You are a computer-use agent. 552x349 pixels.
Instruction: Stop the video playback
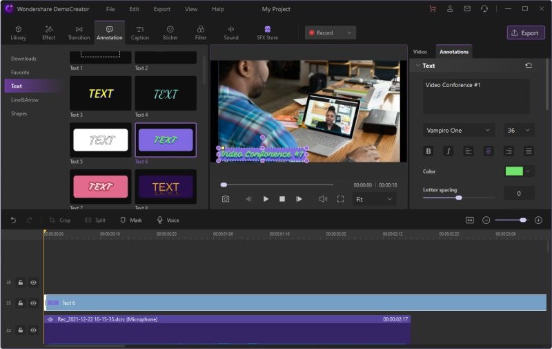tap(282, 199)
